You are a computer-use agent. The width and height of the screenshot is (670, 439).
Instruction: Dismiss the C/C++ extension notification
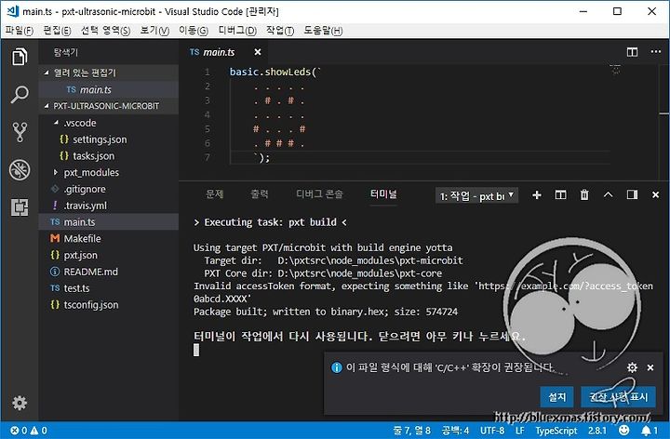pyautogui.click(x=650, y=367)
